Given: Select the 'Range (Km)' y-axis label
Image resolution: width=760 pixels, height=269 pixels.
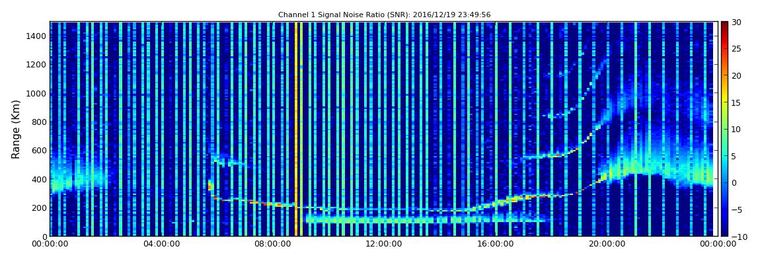Looking at the screenshot, I should point(16,130).
